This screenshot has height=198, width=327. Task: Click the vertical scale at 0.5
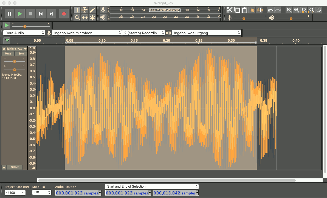(x=32, y=77)
